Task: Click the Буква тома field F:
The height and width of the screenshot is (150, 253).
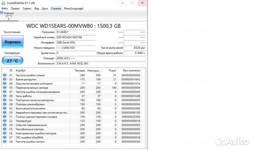Action: (76, 53)
